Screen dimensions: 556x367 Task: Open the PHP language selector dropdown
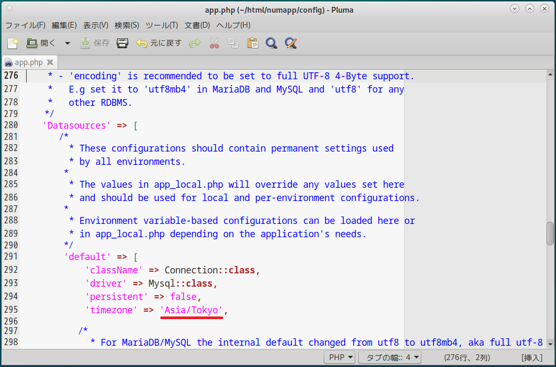[339, 357]
